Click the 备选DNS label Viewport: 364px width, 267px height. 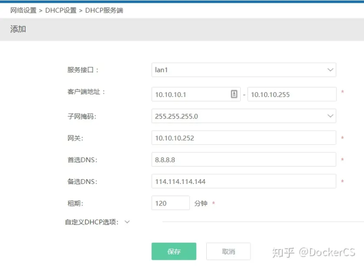(x=82, y=182)
